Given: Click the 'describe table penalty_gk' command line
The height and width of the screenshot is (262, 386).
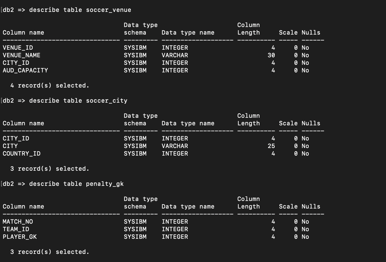Looking at the screenshot, I should [76, 184].
